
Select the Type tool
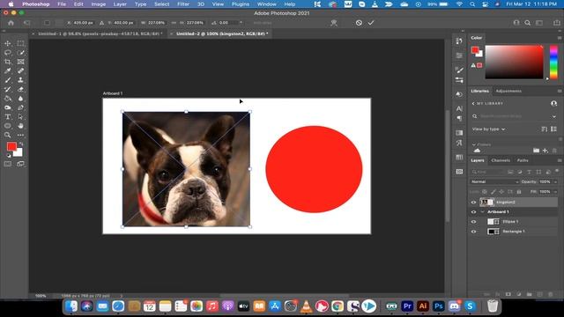tap(8, 117)
